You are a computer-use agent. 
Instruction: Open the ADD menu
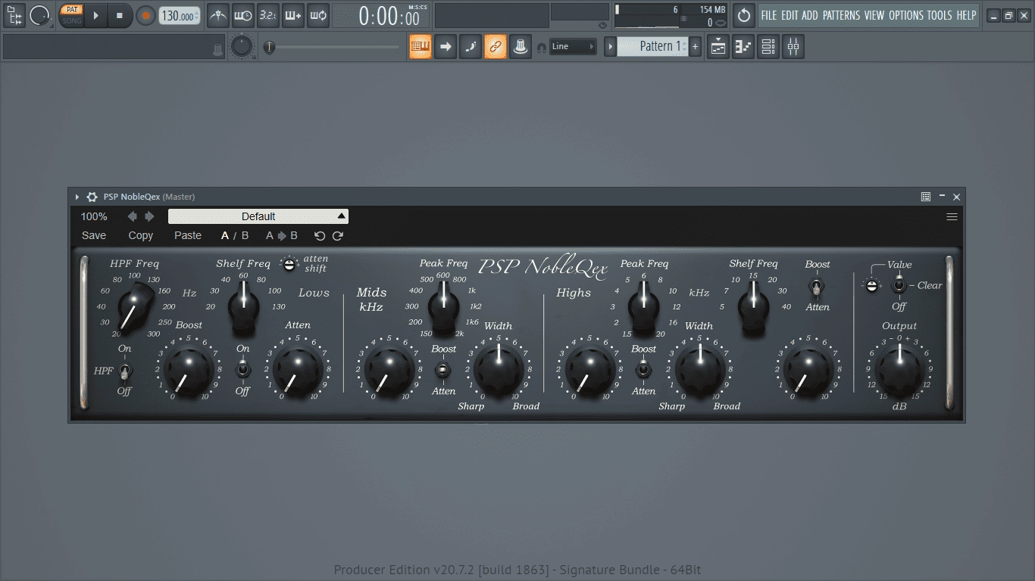point(810,15)
